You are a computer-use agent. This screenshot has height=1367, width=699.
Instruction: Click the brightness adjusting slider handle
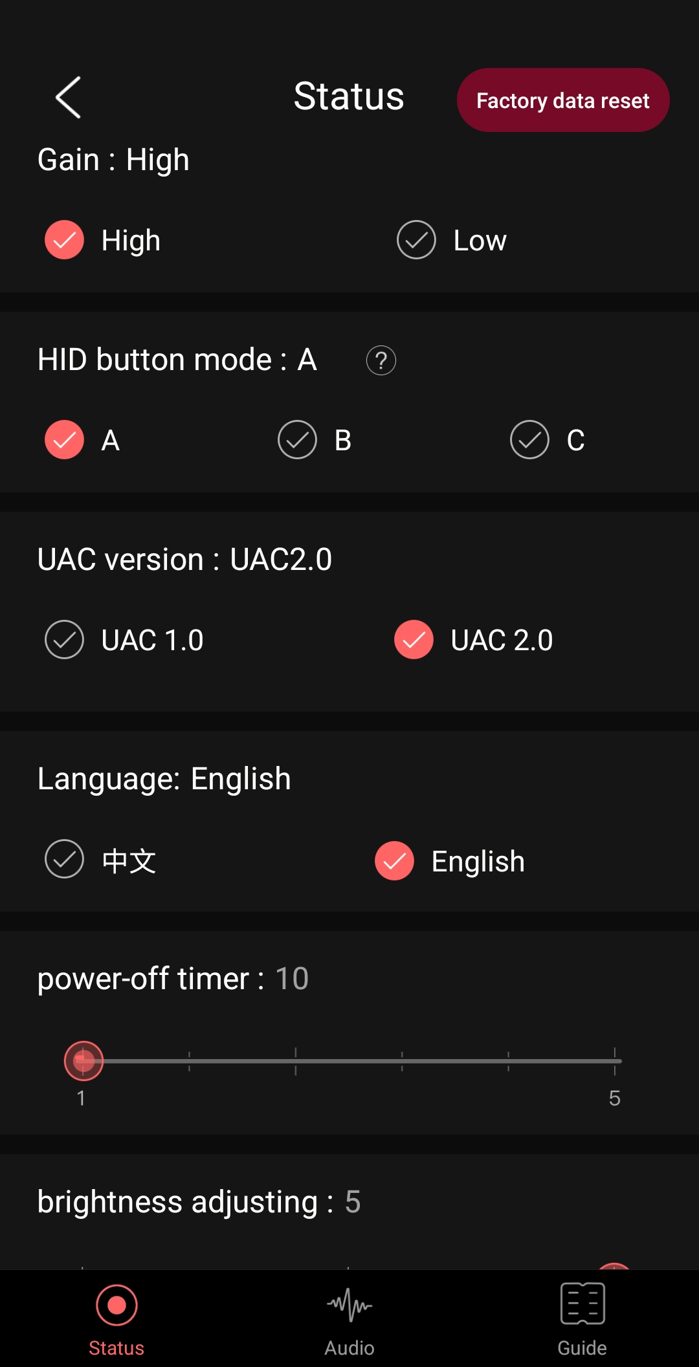[614, 1265]
